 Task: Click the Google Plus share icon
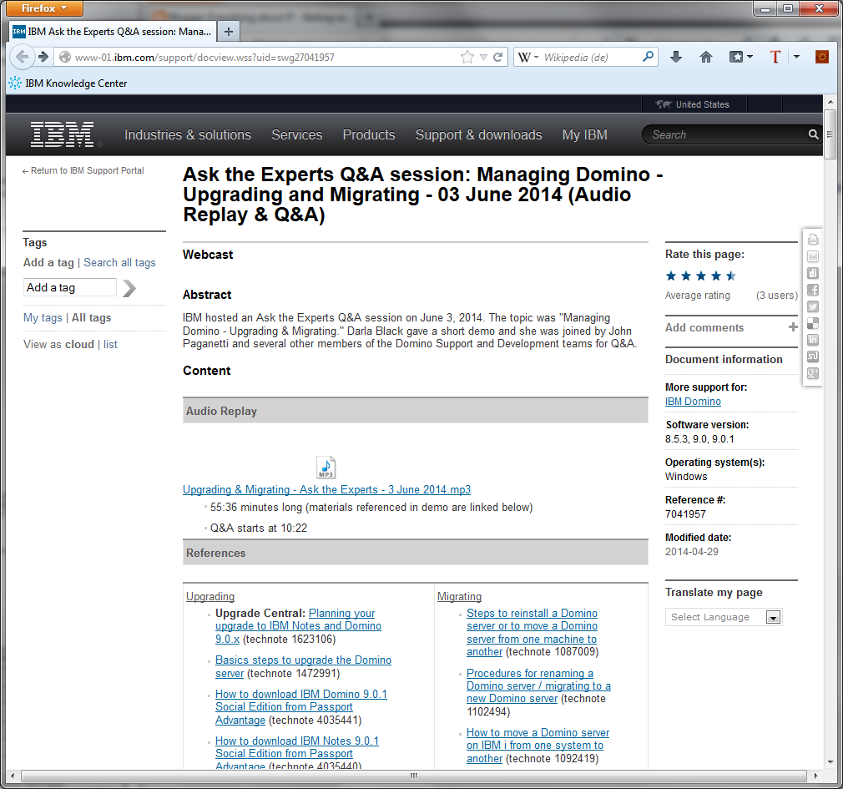[x=813, y=373]
